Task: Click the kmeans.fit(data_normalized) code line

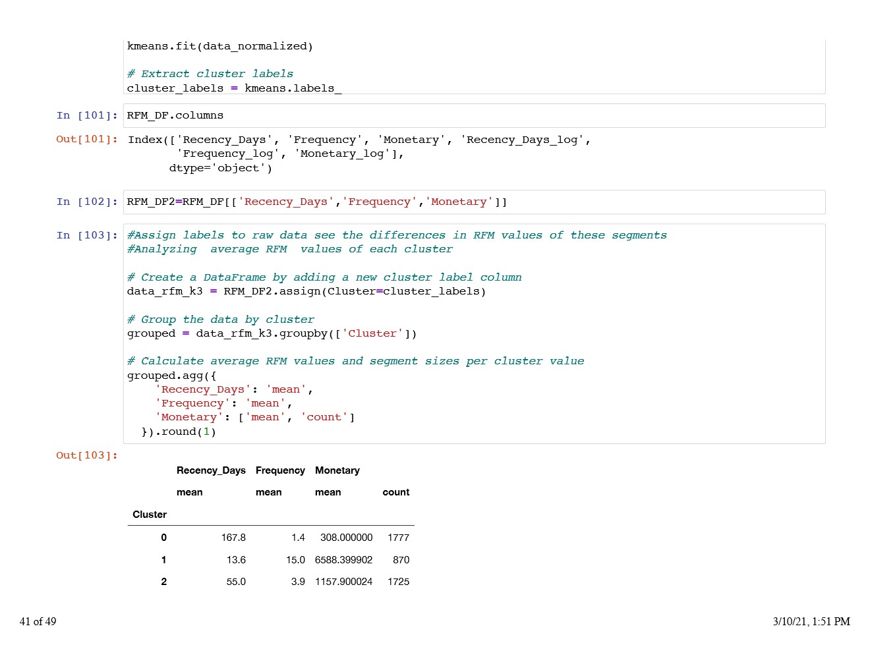Action: (220, 46)
